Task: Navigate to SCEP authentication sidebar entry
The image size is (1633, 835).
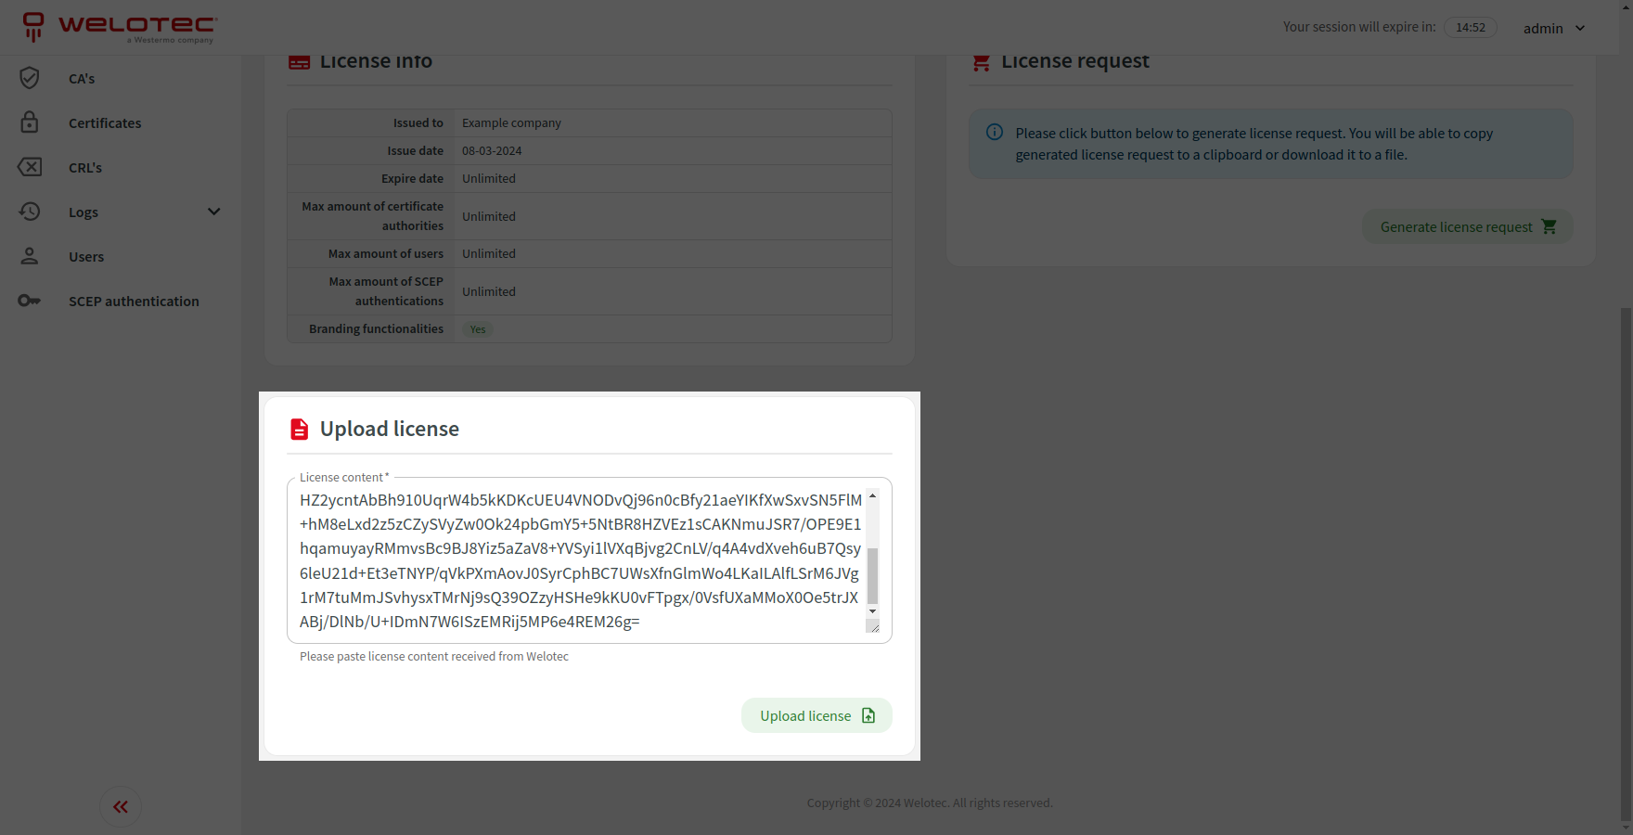Action: pos(134,301)
